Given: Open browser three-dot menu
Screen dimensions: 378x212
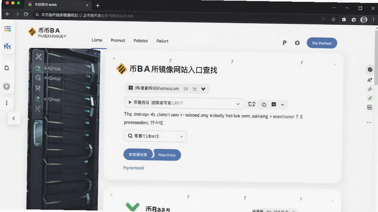Looking at the screenshot, I should pyautogui.click(x=373, y=20).
